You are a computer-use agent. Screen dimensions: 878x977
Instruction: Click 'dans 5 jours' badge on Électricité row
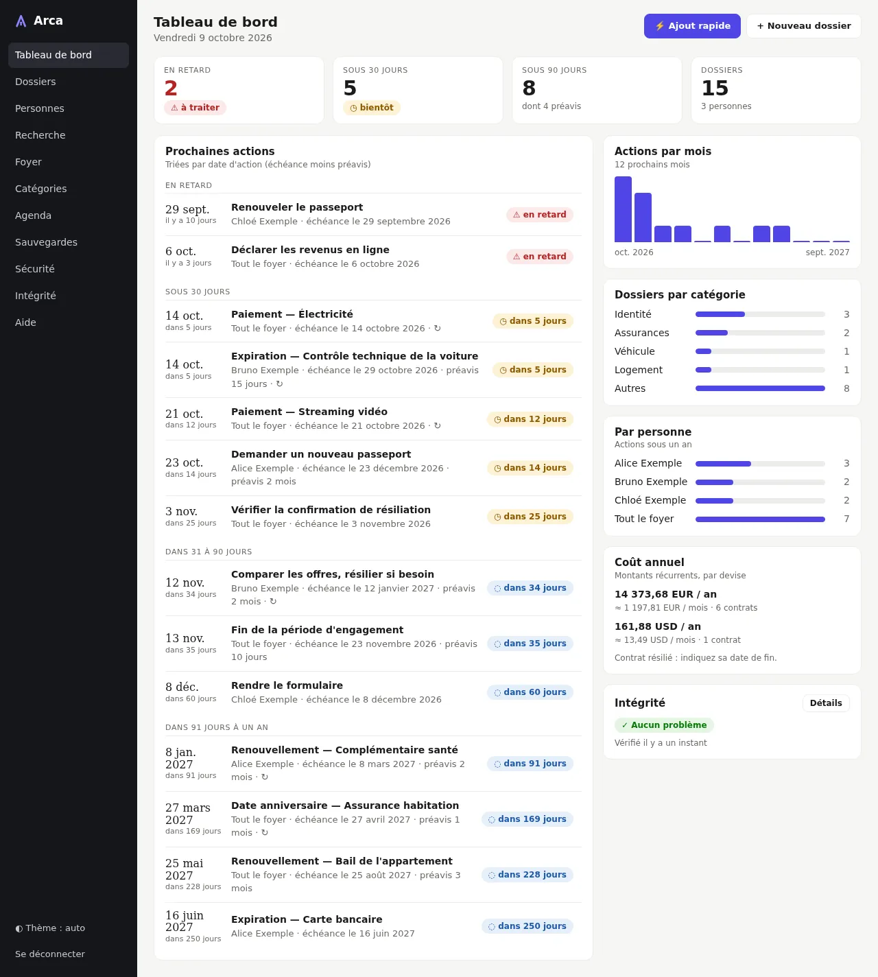click(533, 321)
